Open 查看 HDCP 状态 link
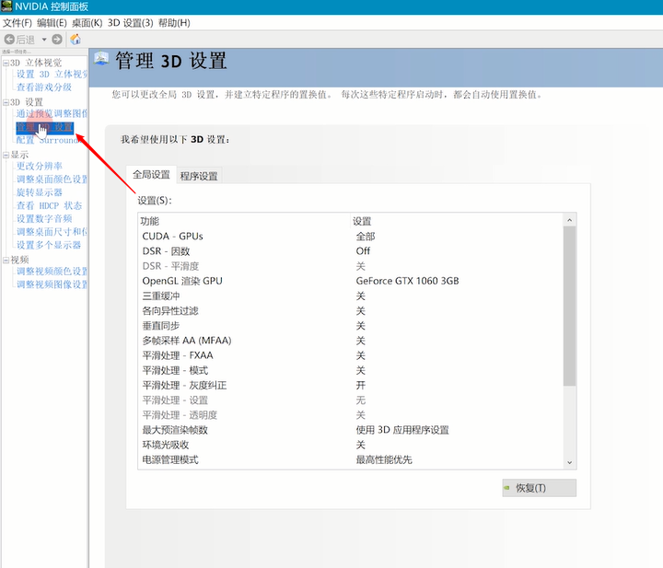The height and width of the screenshot is (568, 663). (49, 205)
